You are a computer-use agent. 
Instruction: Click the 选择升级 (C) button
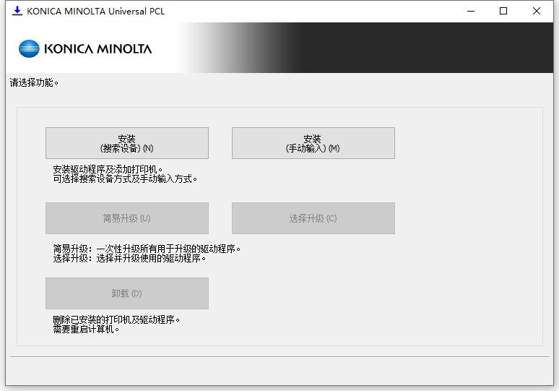point(313,218)
